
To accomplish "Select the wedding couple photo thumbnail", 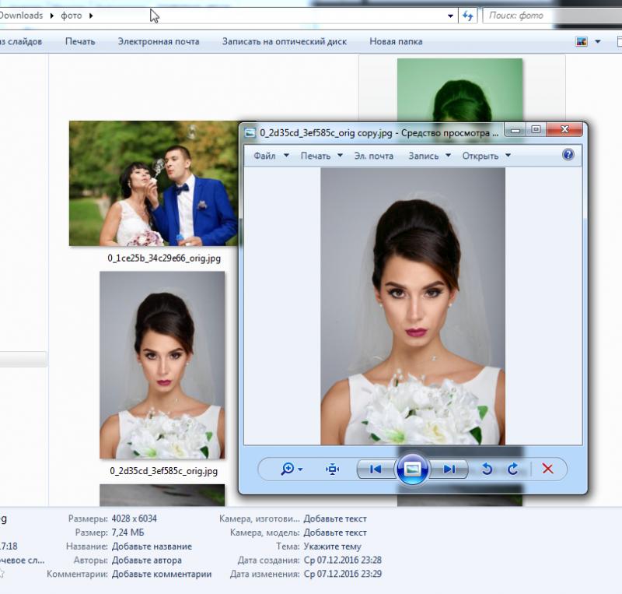I will click(x=154, y=184).
